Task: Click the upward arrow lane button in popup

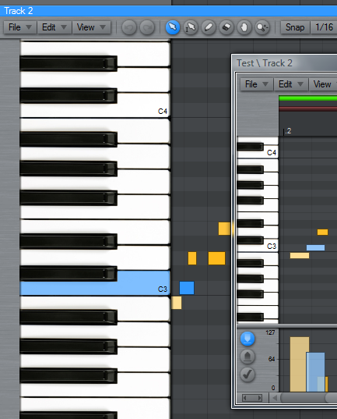Action: point(247,357)
